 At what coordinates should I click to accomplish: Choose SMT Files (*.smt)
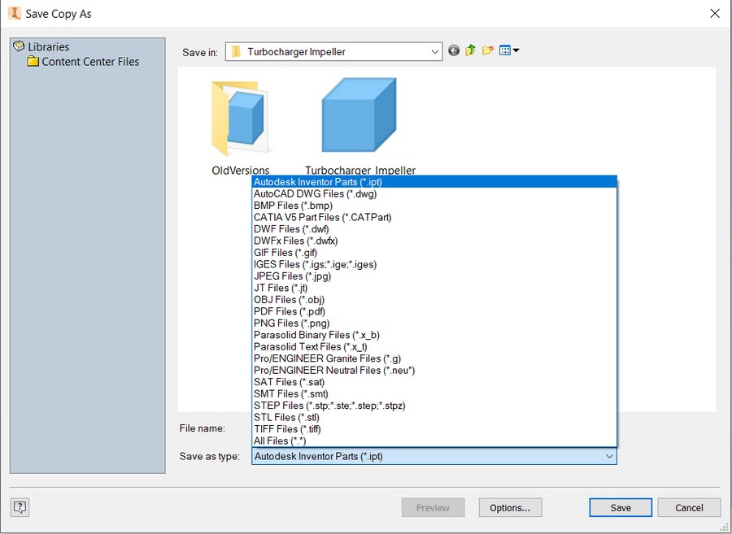(x=434, y=393)
